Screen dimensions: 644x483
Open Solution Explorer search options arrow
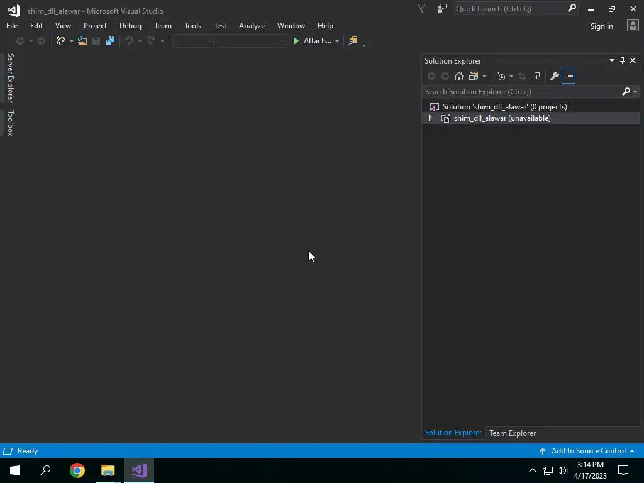point(635,92)
